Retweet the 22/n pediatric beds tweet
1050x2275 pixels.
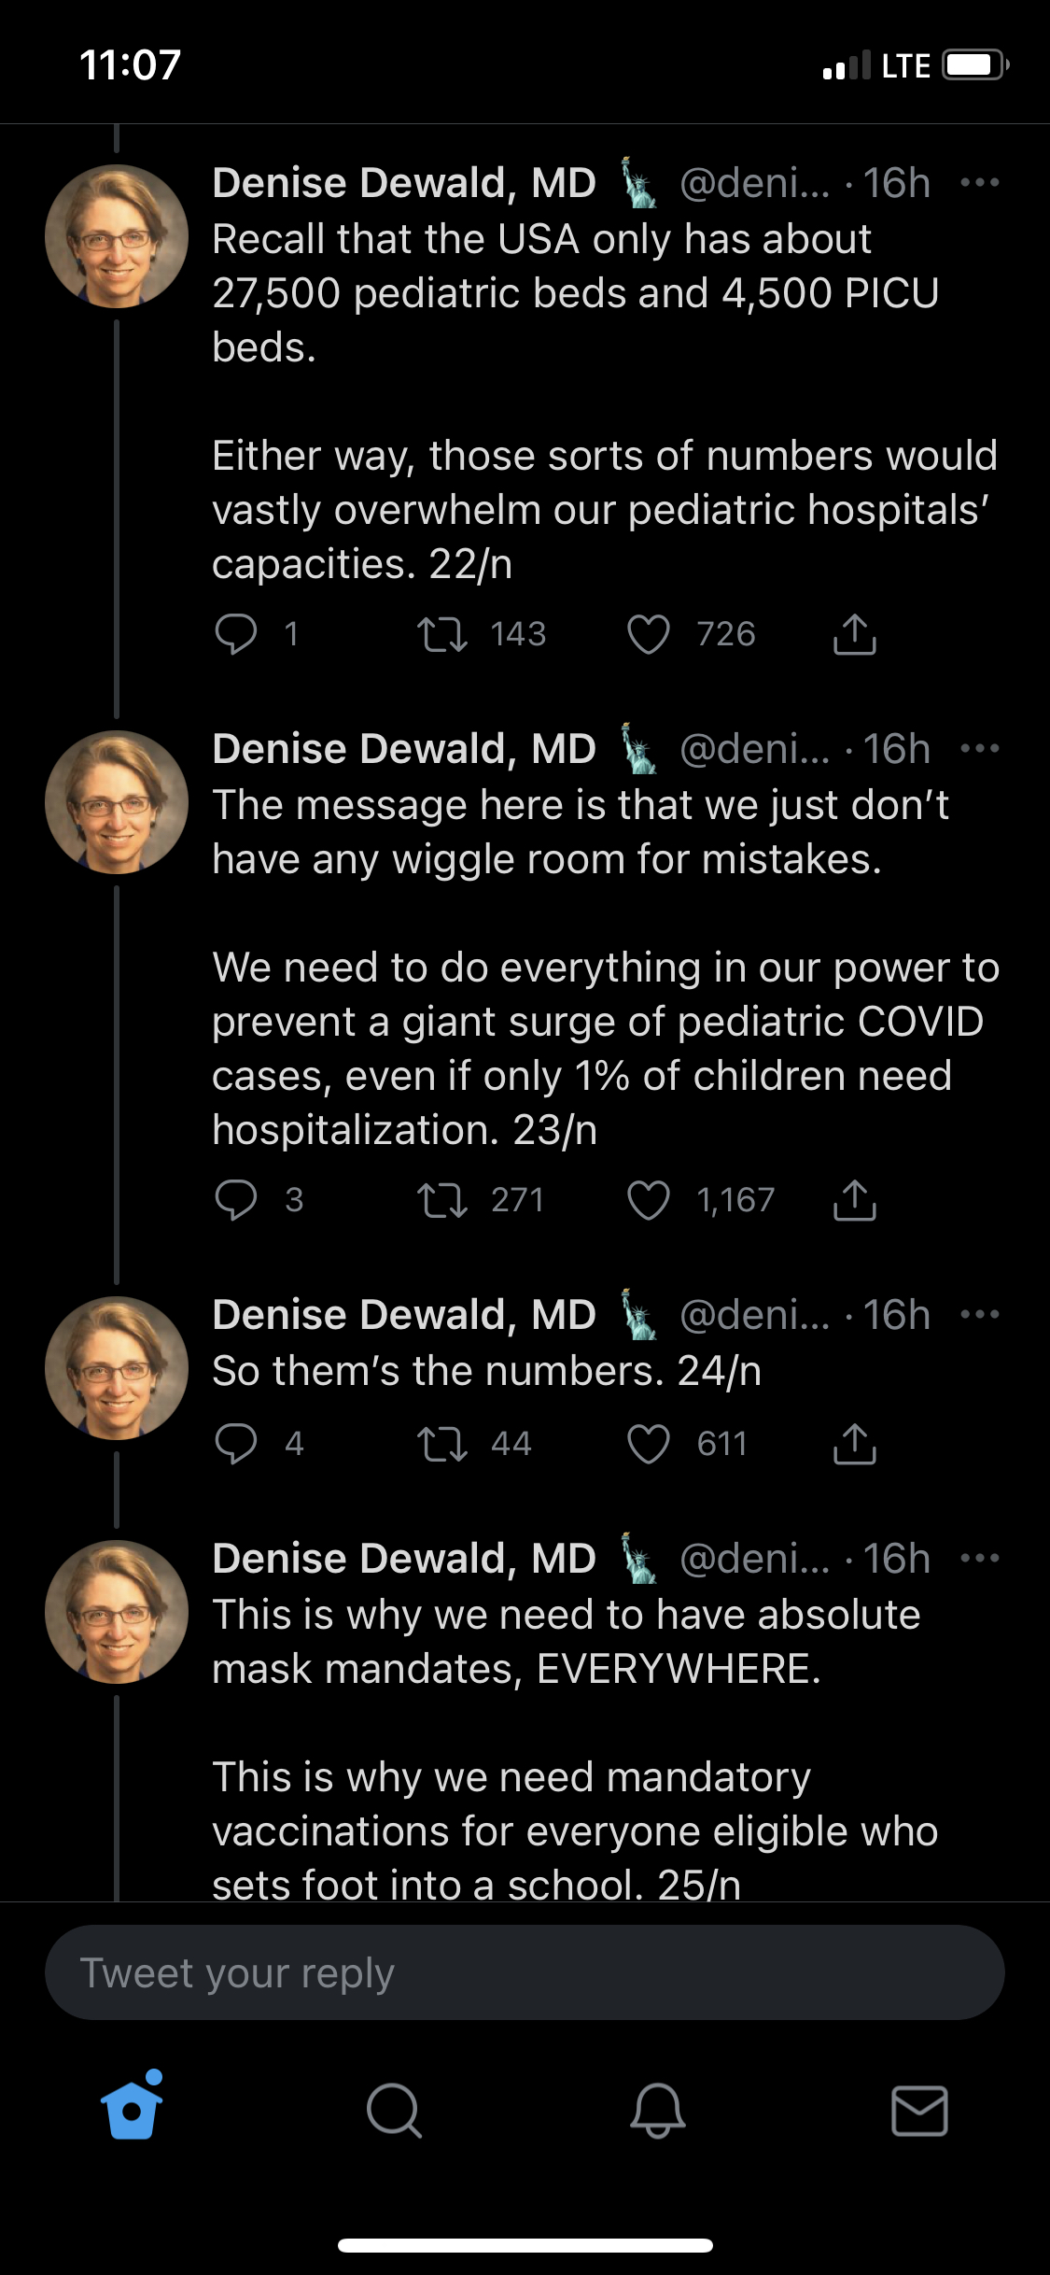click(x=442, y=635)
